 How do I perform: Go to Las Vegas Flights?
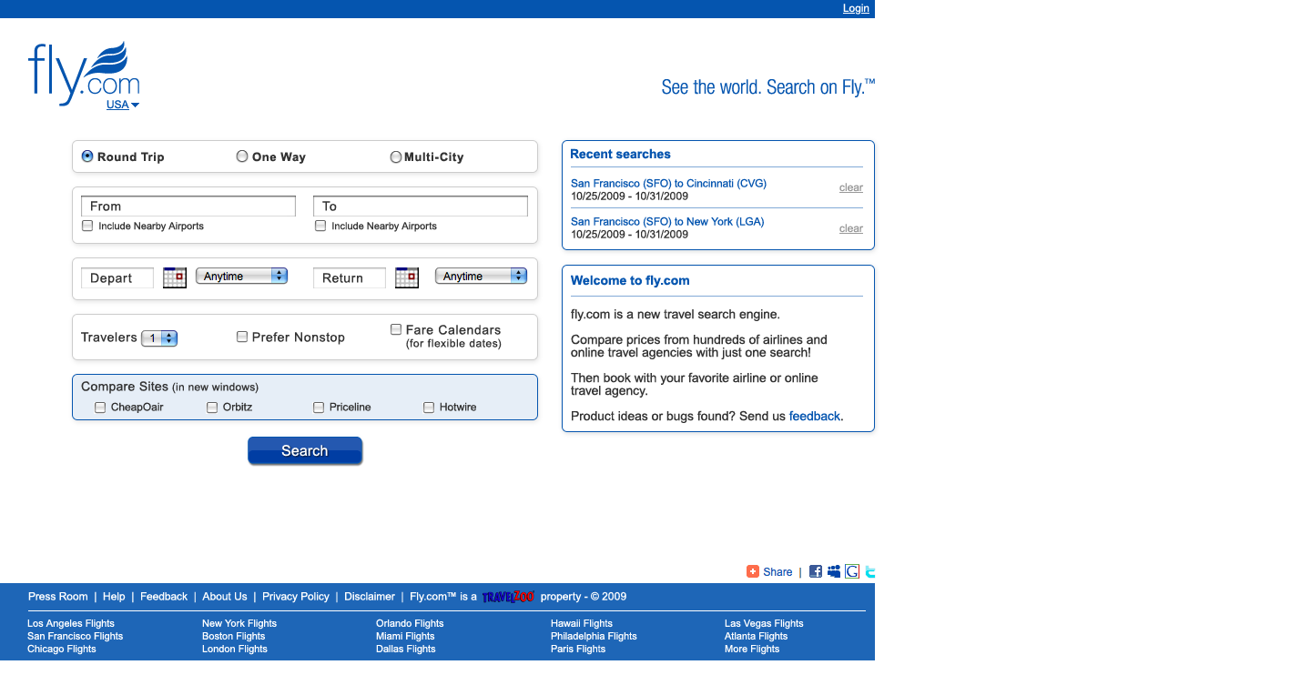point(764,624)
